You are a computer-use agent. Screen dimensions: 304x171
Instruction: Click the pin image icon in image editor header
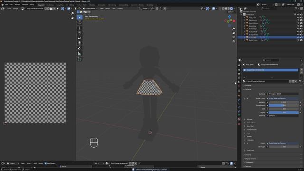coord(58,9)
